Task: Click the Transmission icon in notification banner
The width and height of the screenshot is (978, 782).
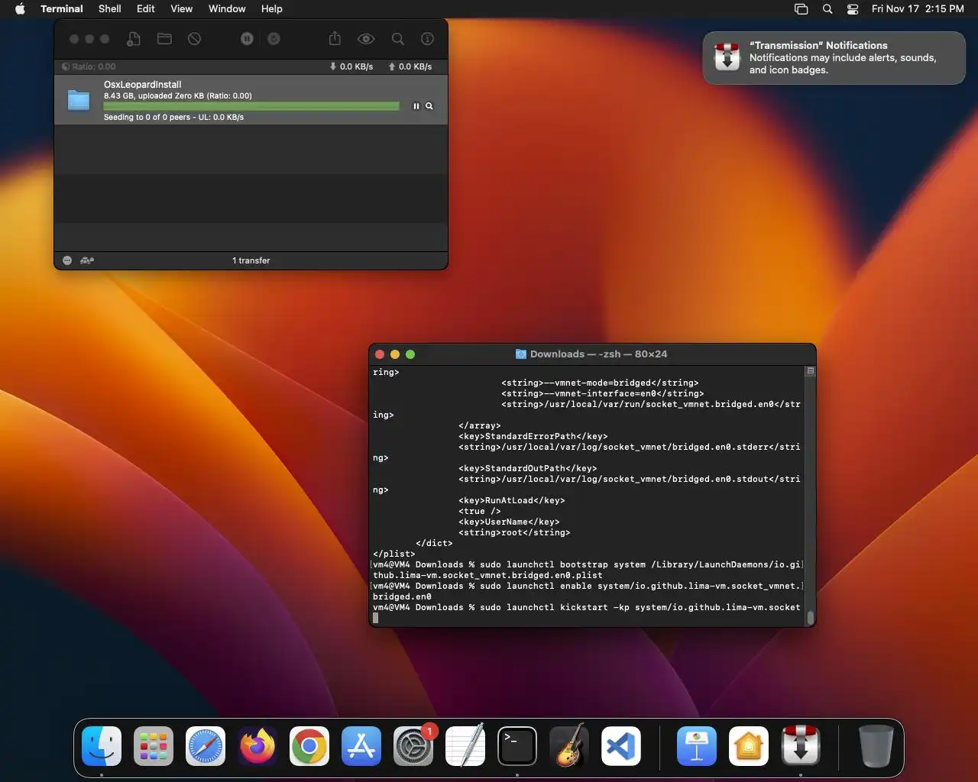Action: [727, 58]
